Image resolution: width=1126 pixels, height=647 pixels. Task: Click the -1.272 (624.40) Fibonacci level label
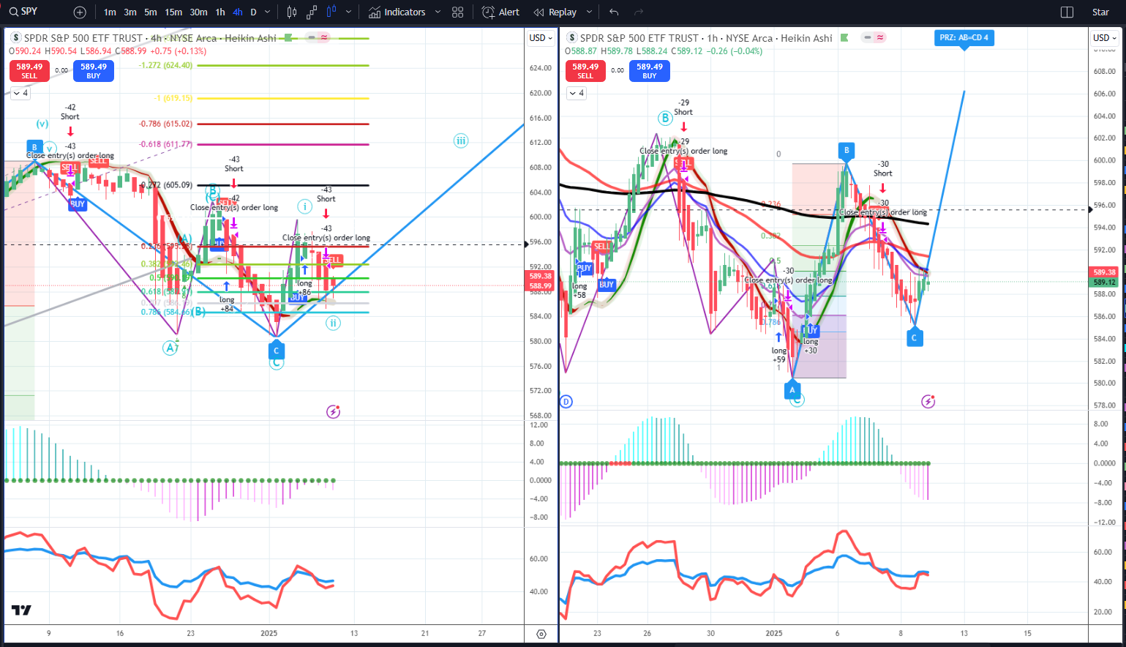click(x=166, y=65)
